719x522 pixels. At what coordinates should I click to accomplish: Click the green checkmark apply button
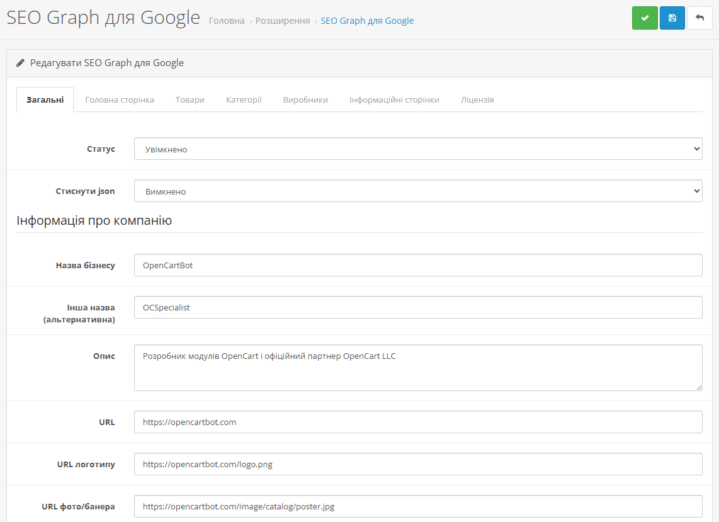[x=645, y=18]
